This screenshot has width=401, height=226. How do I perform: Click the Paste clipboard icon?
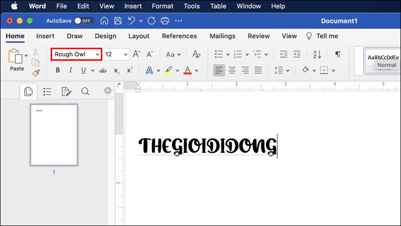pos(15,56)
